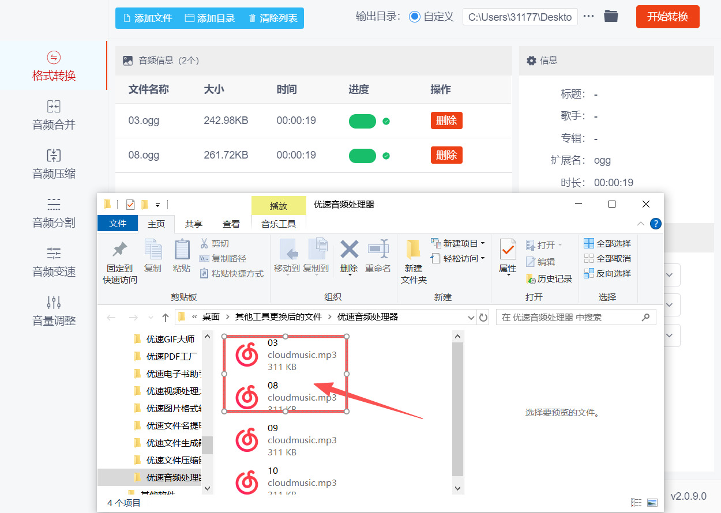Click the refresh button beside address bar
This screenshot has width=721, height=513.
pos(483,318)
